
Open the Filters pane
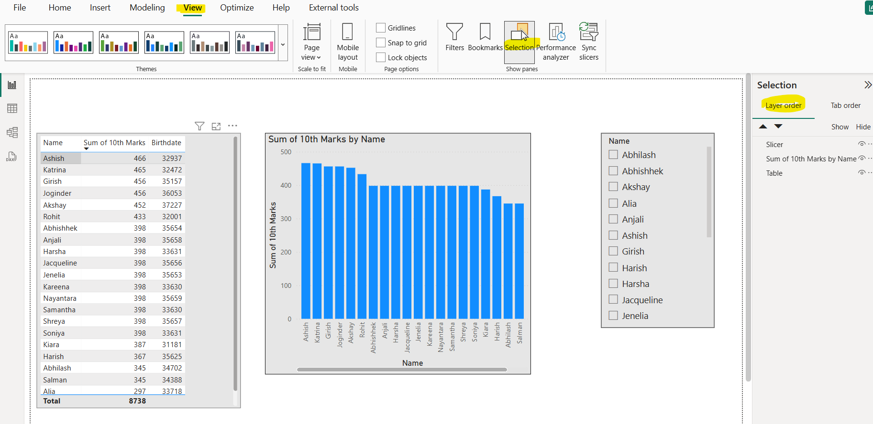pos(454,37)
